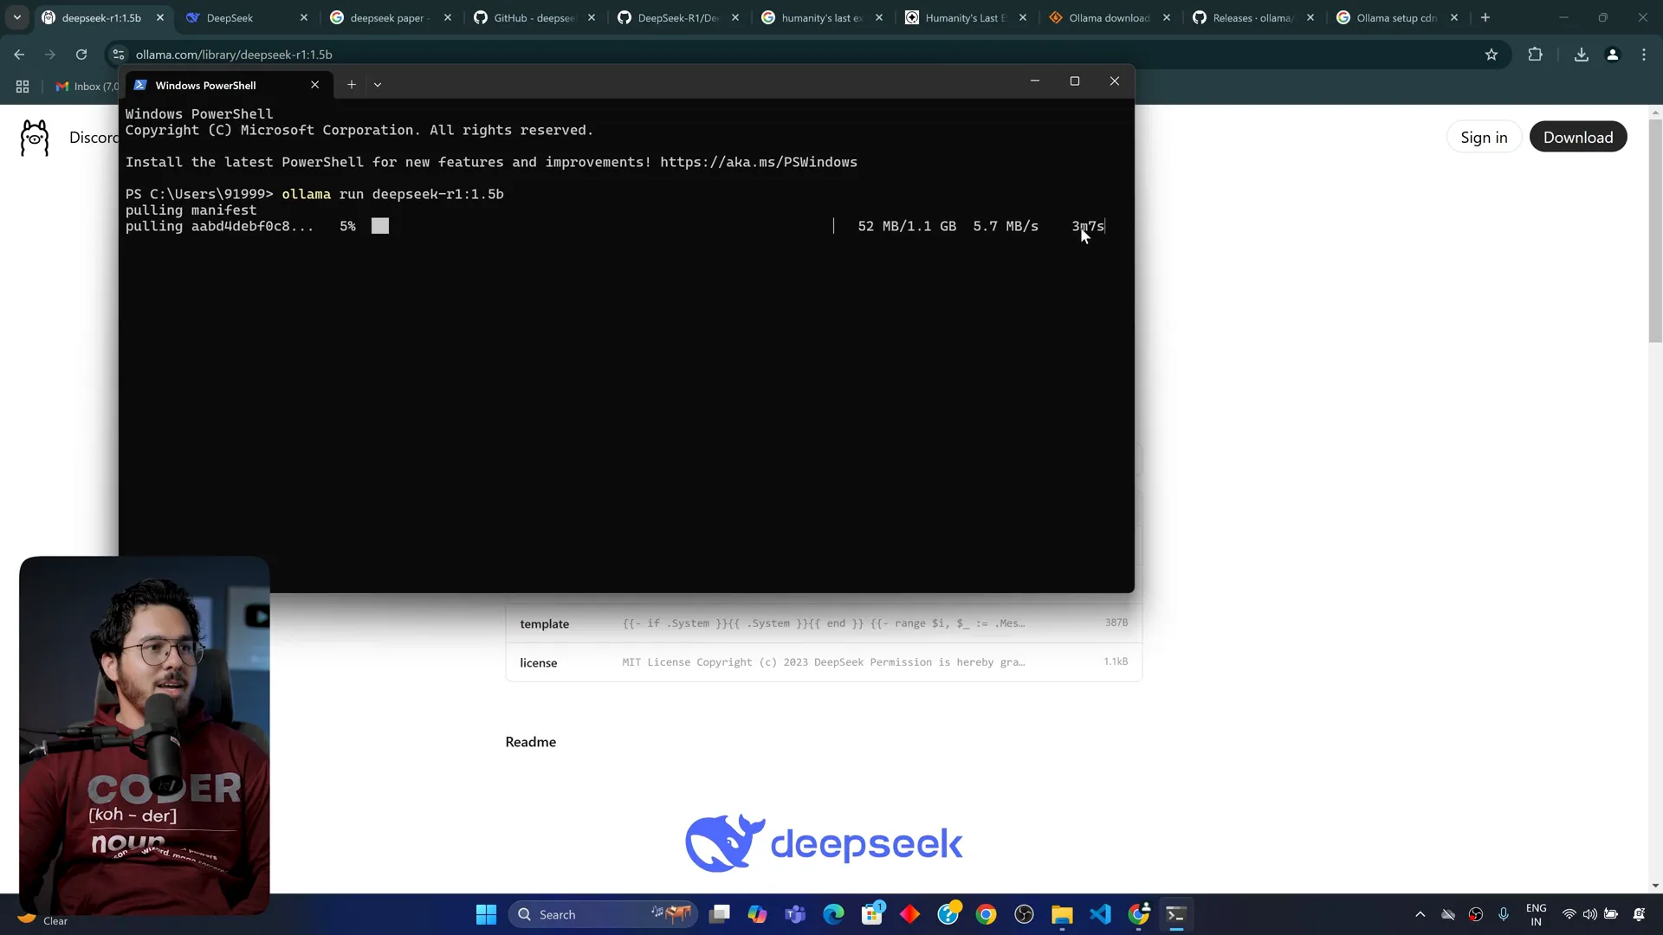Bookmark this page with the star icon
Image resolution: width=1663 pixels, height=935 pixels.
pyautogui.click(x=1492, y=55)
